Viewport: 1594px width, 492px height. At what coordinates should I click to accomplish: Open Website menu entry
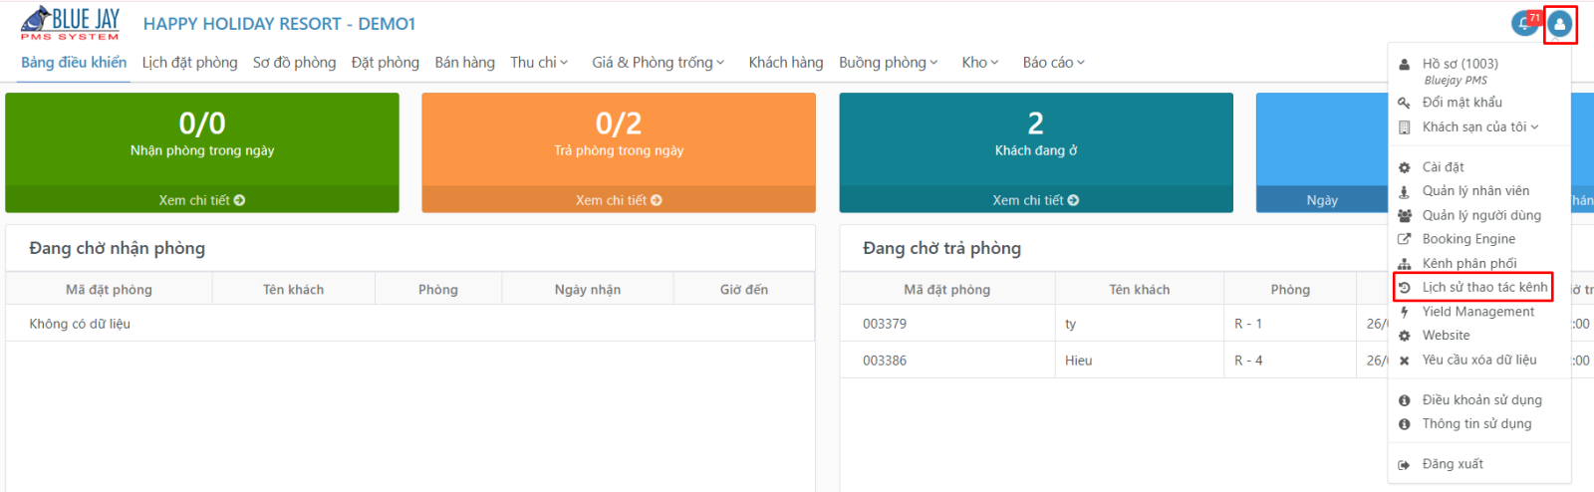1446,336
